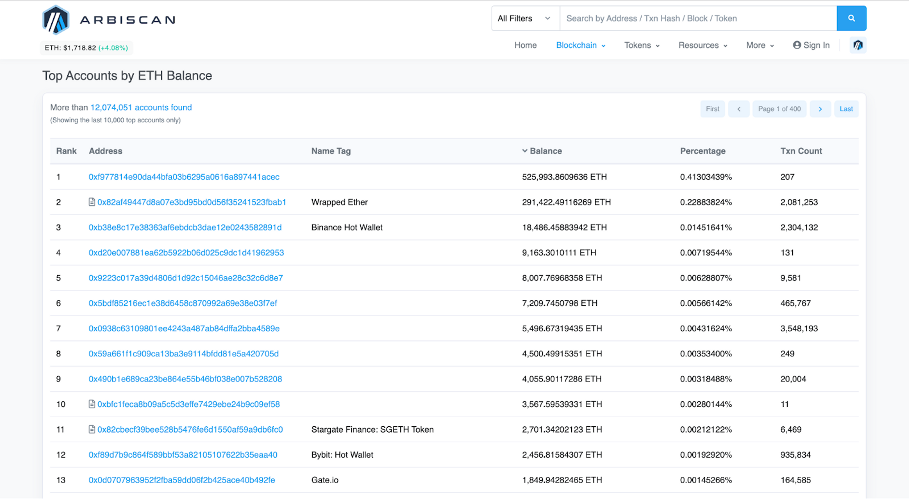Go to the Home page
This screenshot has height=499, width=909.
click(525, 45)
